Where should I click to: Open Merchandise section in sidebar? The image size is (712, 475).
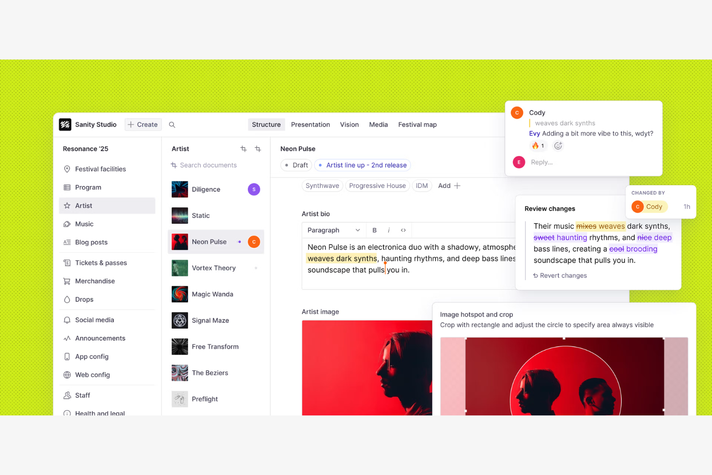click(x=95, y=281)
